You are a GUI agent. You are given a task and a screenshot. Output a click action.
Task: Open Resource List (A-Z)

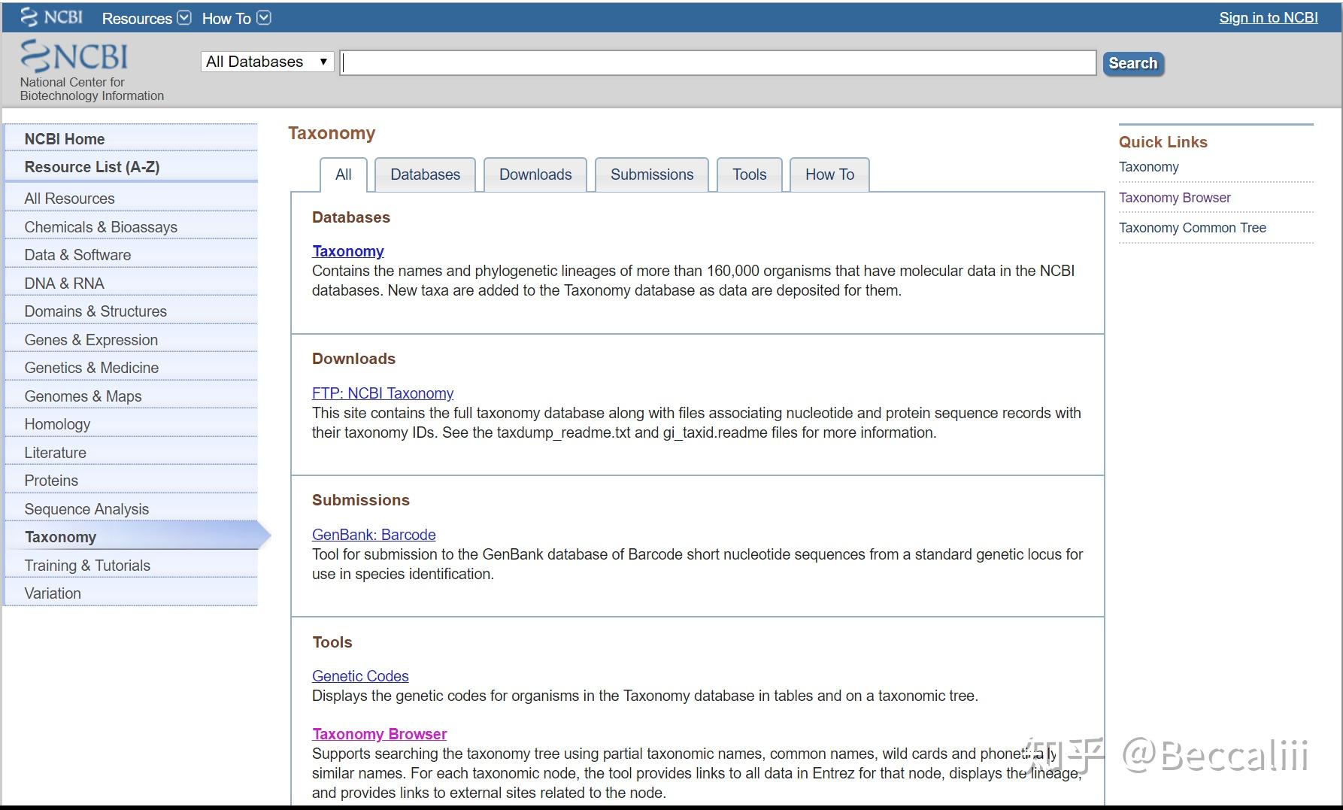tap(92, 166)
